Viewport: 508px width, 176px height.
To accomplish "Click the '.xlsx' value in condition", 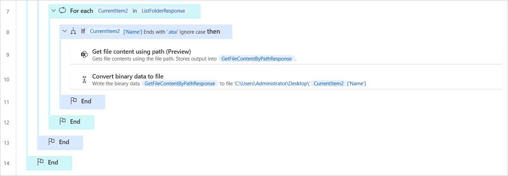I will pyautogui.click(x=172, y=32).
